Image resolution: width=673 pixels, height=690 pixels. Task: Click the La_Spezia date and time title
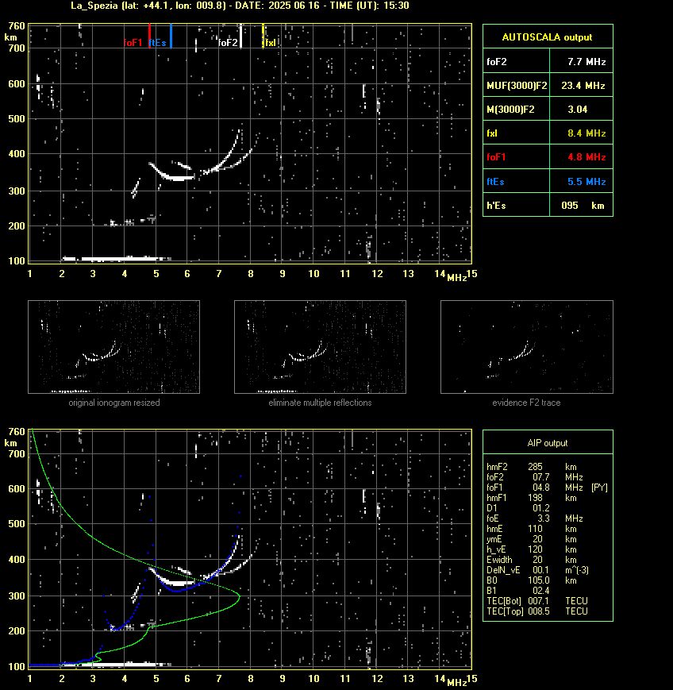[240, 6]
